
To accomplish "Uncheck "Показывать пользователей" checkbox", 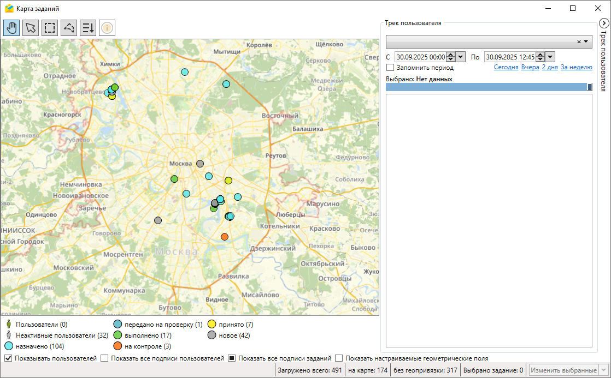I will pos(8,358).
